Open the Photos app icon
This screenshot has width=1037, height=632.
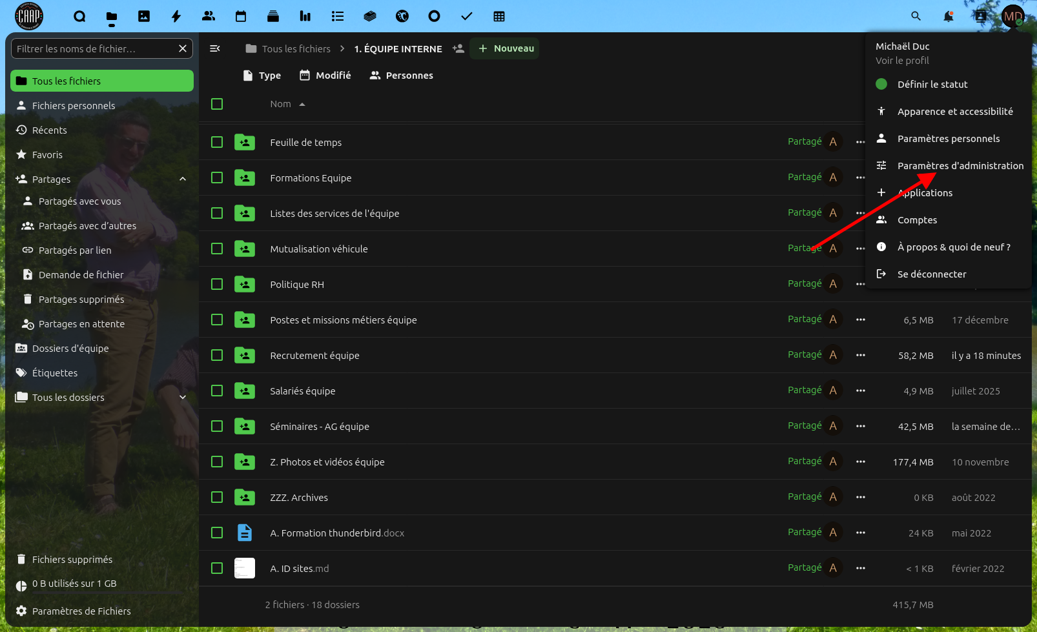pos(144,16)
